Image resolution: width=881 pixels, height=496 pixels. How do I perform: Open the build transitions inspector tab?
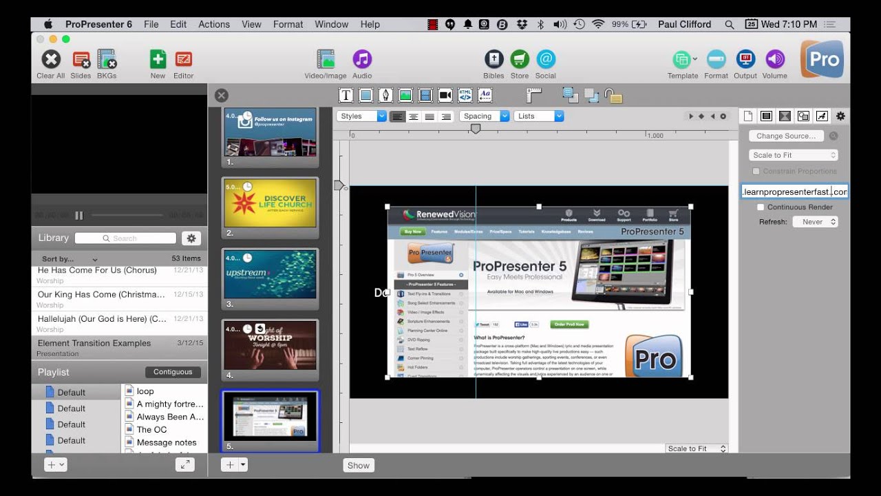tap(785, 116)
